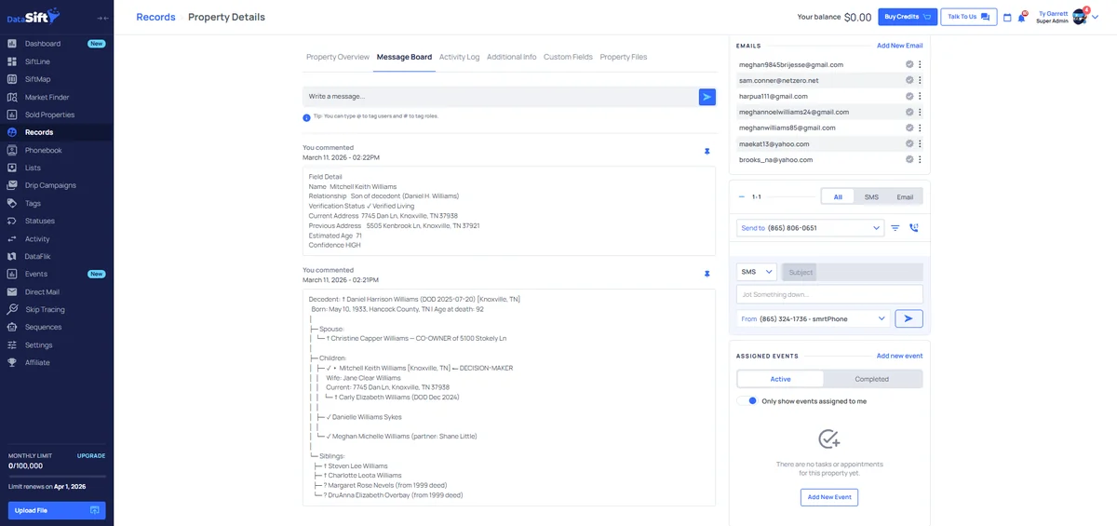Collapse the 1-1 messaging section
The width and height of the screenshot is (1117, 526).
coord(741,196)
